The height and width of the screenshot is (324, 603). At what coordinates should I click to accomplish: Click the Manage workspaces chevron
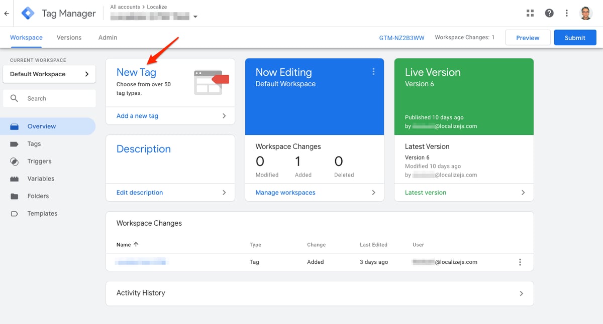373,193
